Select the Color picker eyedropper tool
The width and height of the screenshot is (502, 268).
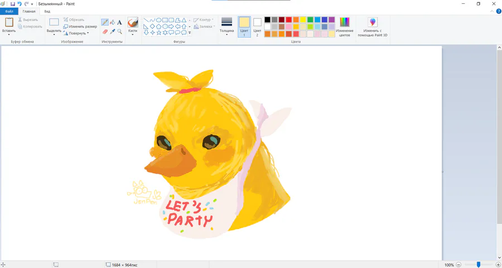coord(112,31)
